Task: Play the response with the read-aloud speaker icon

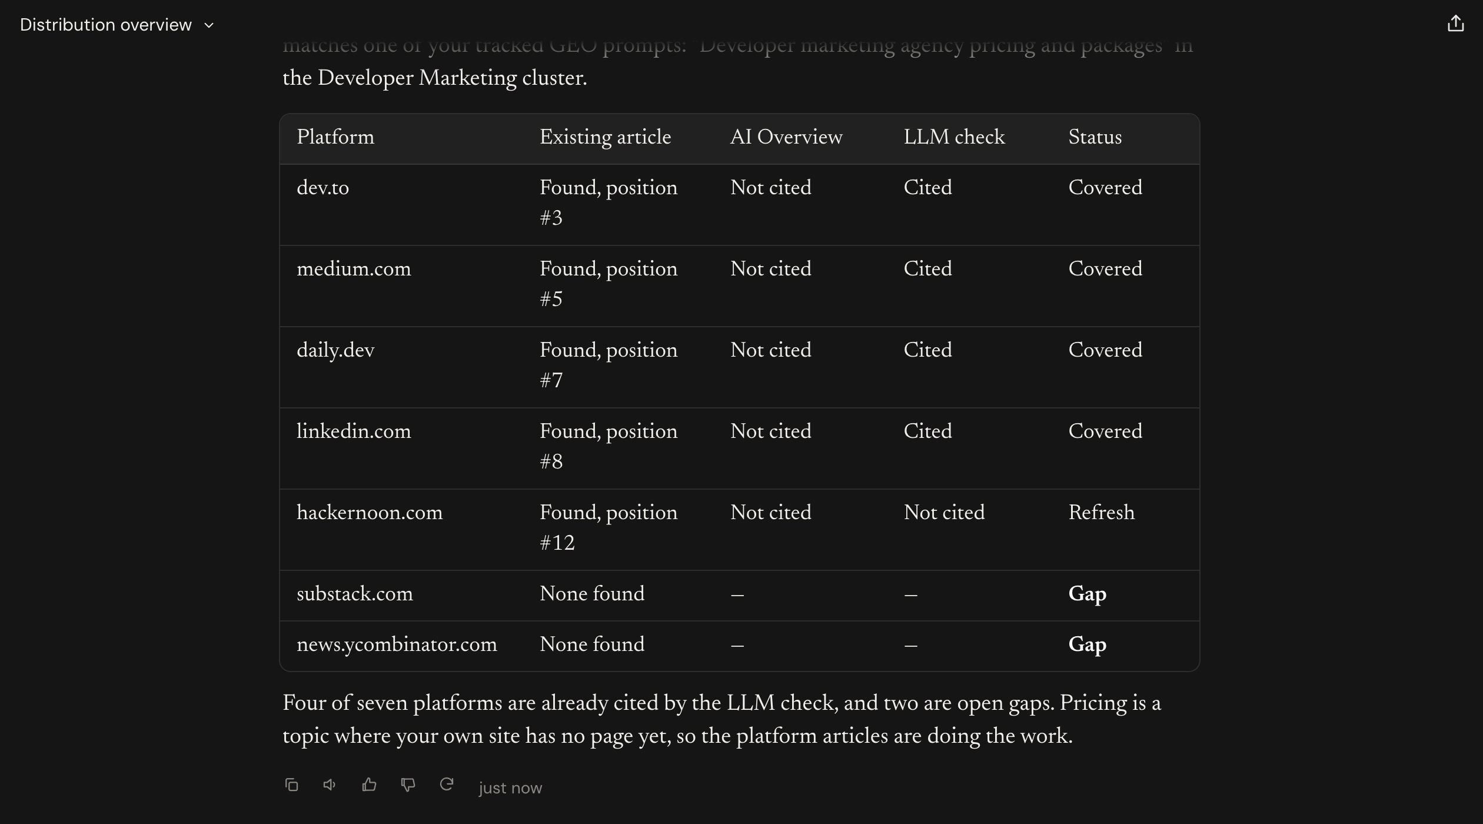Action: click(x=330, y=785)
